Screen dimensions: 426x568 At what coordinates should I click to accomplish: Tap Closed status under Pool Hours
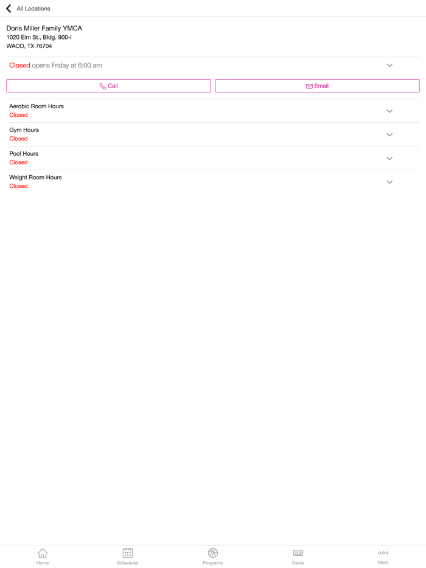(18, 162)
